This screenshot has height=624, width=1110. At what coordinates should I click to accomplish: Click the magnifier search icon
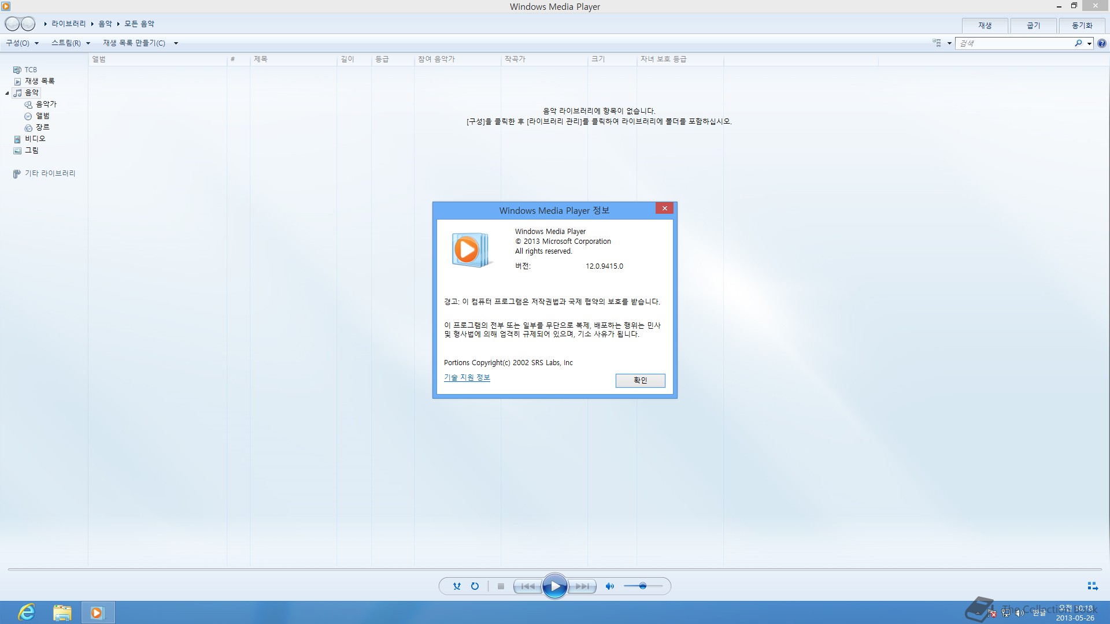[1078, 43]
